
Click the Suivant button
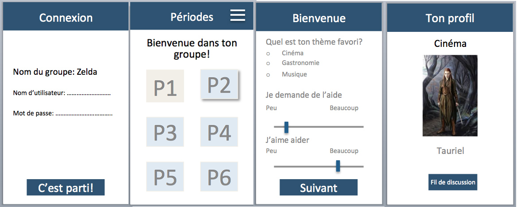(319, 188)
